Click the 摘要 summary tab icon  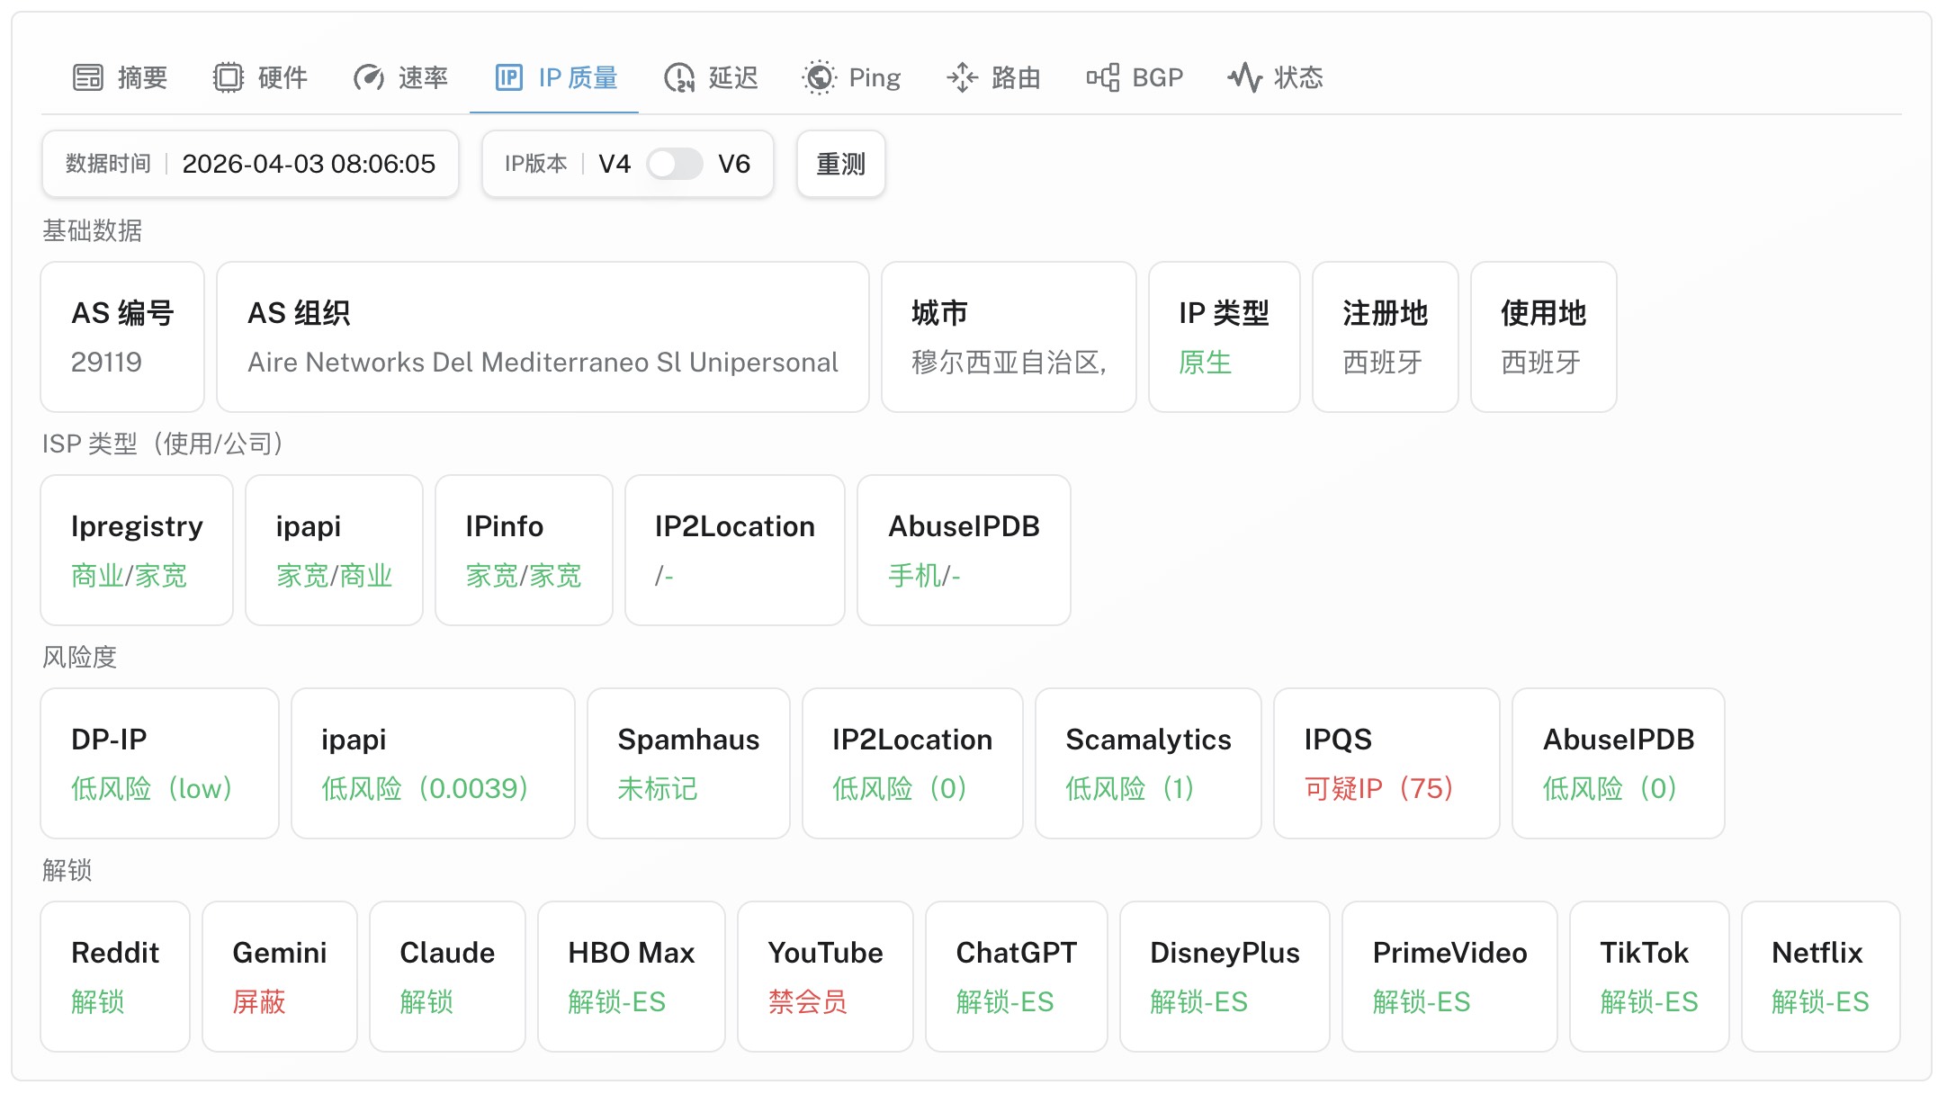[x=88, y=77]
